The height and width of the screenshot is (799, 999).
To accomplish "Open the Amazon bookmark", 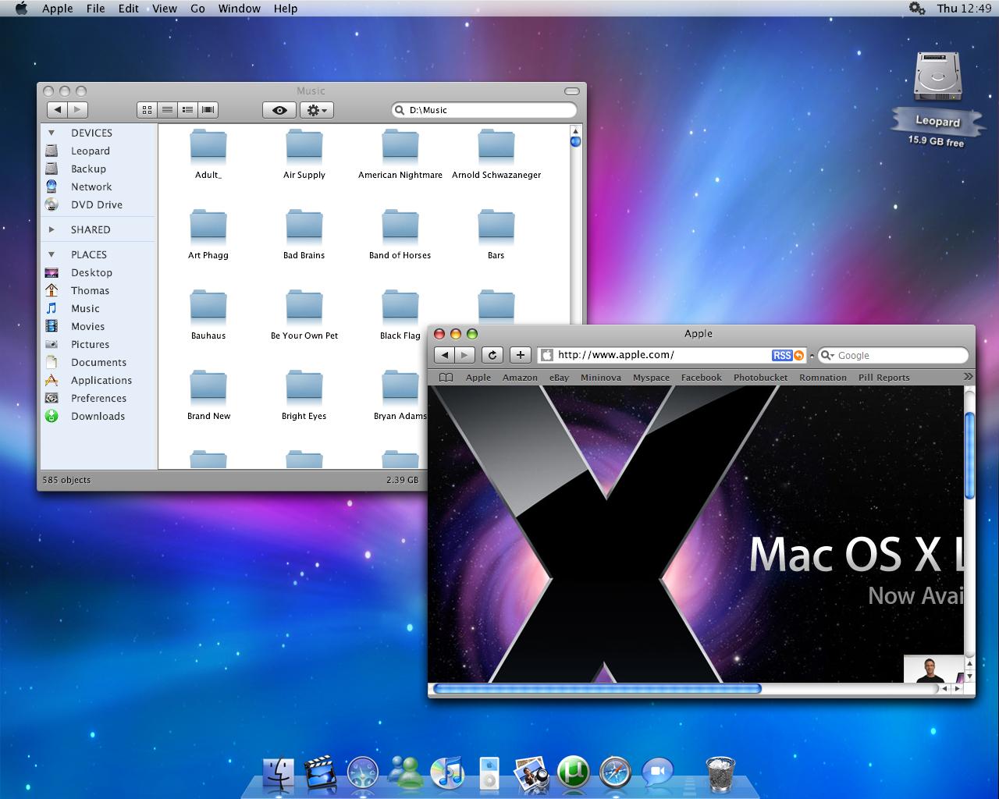I will (520, 377).
